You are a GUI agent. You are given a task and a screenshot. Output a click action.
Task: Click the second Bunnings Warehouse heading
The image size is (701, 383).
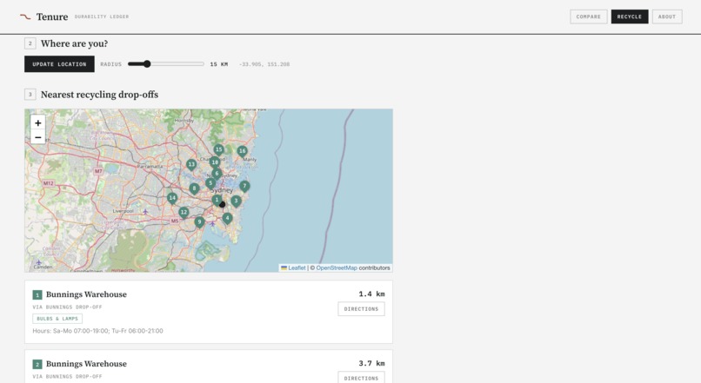tap(86, 364)
